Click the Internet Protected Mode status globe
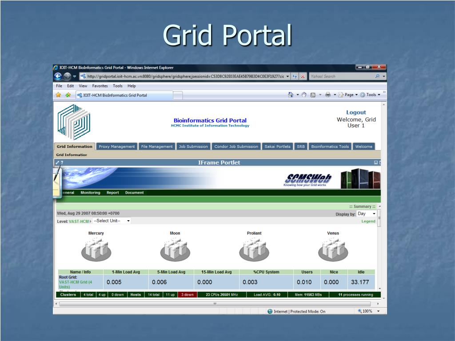 point(270,311)
